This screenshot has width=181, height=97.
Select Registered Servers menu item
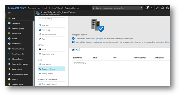[x=52, y=69]
